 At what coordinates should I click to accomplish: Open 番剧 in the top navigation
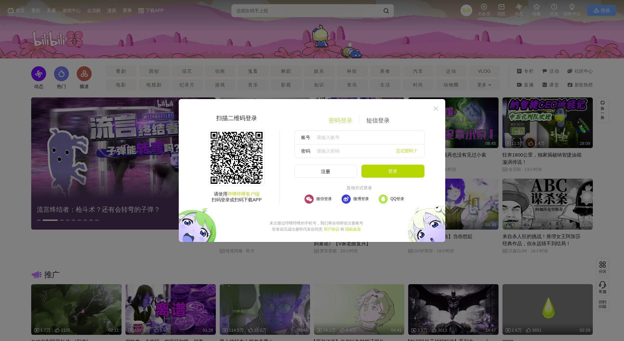pyautogui.click(x=36, y=10)
